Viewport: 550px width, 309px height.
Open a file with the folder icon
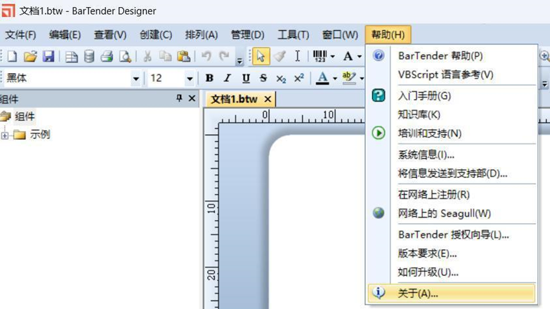(x=30, y=57)
